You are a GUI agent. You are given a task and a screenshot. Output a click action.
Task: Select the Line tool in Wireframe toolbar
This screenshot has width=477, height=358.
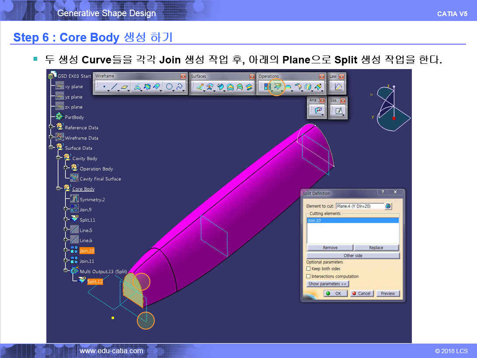click(x=114, y=87)
